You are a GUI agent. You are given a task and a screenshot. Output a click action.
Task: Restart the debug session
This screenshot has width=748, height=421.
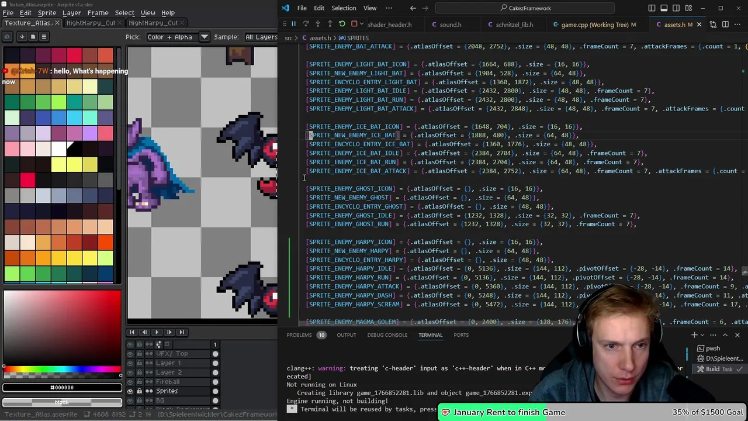342,24
